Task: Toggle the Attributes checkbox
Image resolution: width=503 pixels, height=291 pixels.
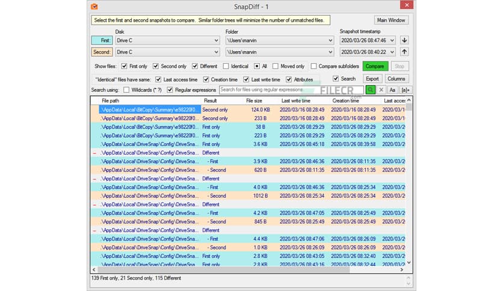Action: pos(289,79)
